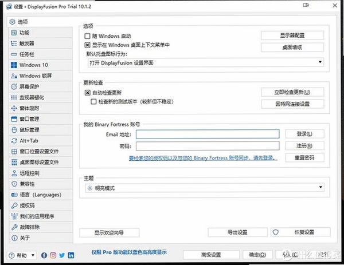
Task: Click the sun icon in theme selector
Action: 89,188
